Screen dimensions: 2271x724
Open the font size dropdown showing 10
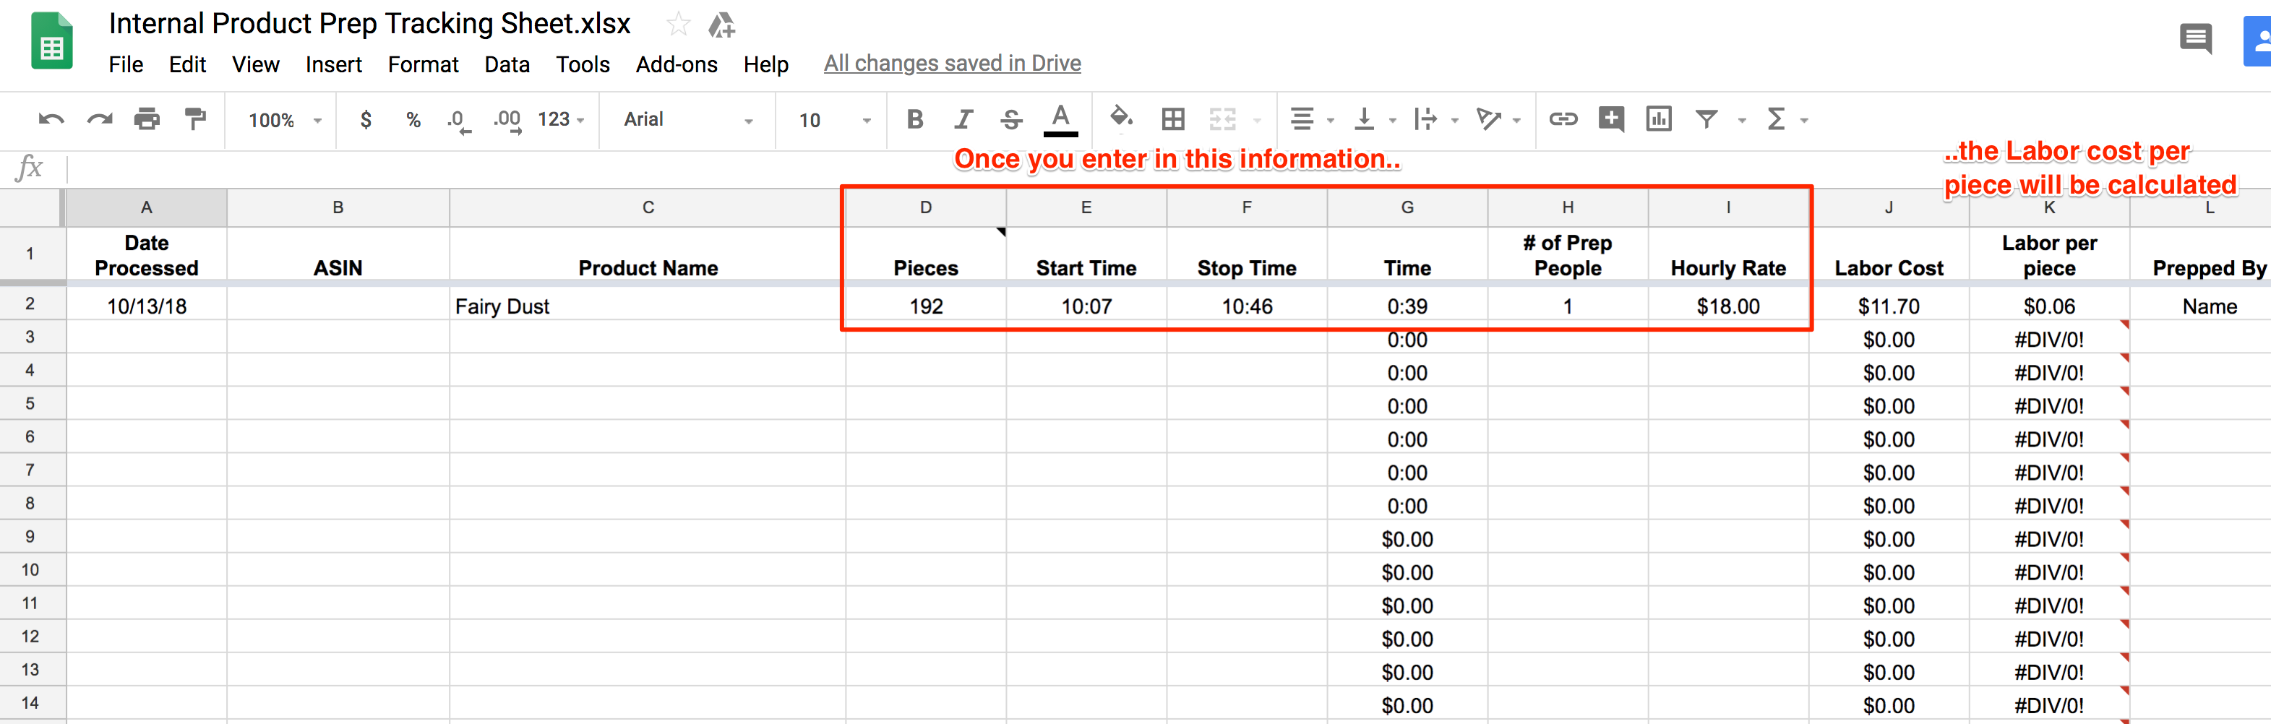pos(829,120)
